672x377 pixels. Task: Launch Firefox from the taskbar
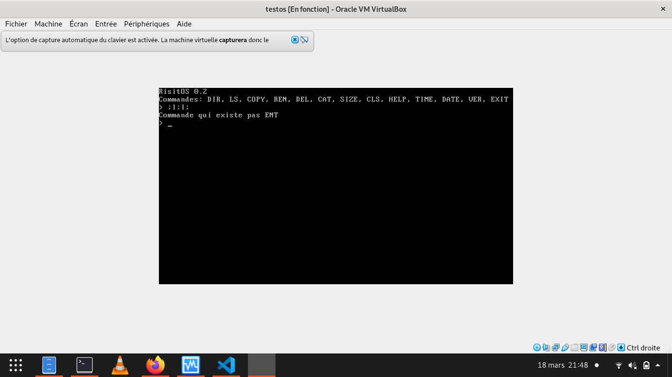[x=155, y=365]
